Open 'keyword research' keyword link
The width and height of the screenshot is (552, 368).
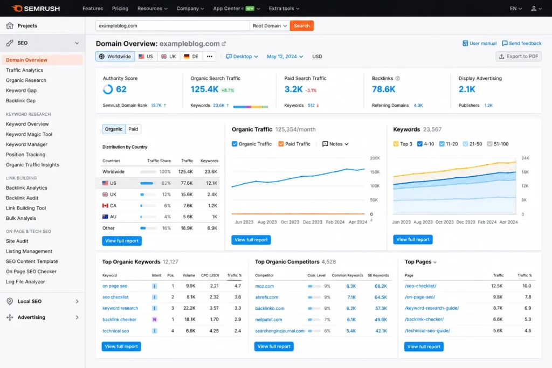click(x=120, y=308)
